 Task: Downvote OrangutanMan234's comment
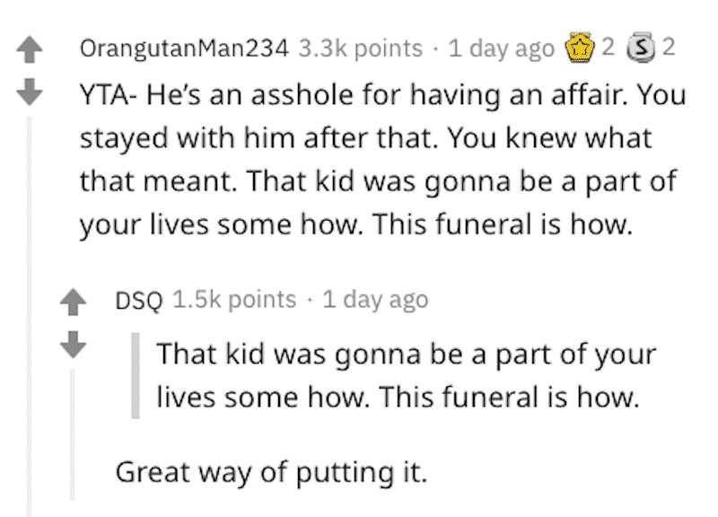click(30, 92)
